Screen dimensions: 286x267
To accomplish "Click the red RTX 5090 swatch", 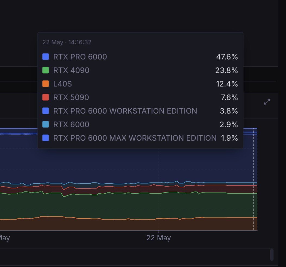I will click(46, 97).
